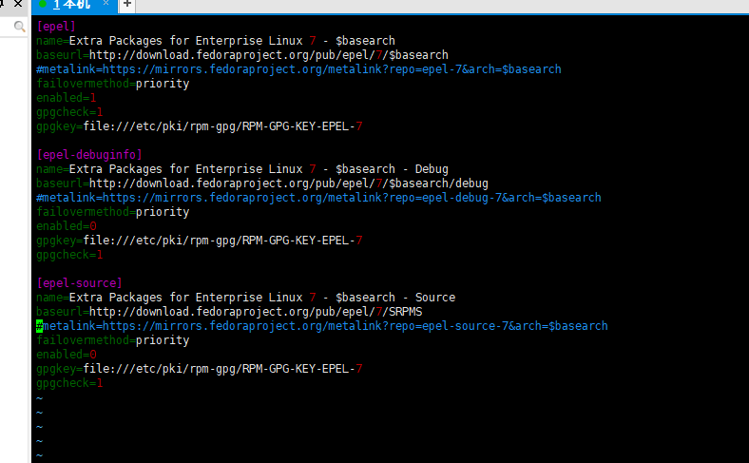Click the 'enabled=1' line in epel section
The image size is (749, 463).
tap(67, 98)
